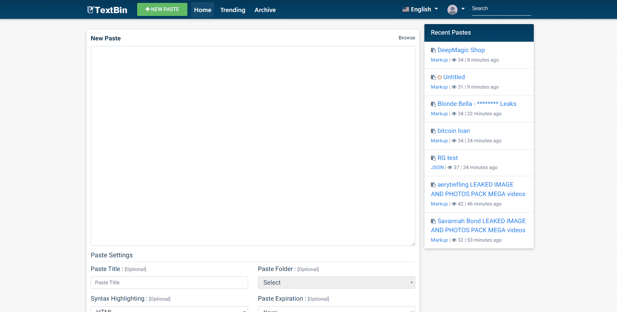
Task: Click Markup tag under DeepMagic Shop
Action: (439, 60)
